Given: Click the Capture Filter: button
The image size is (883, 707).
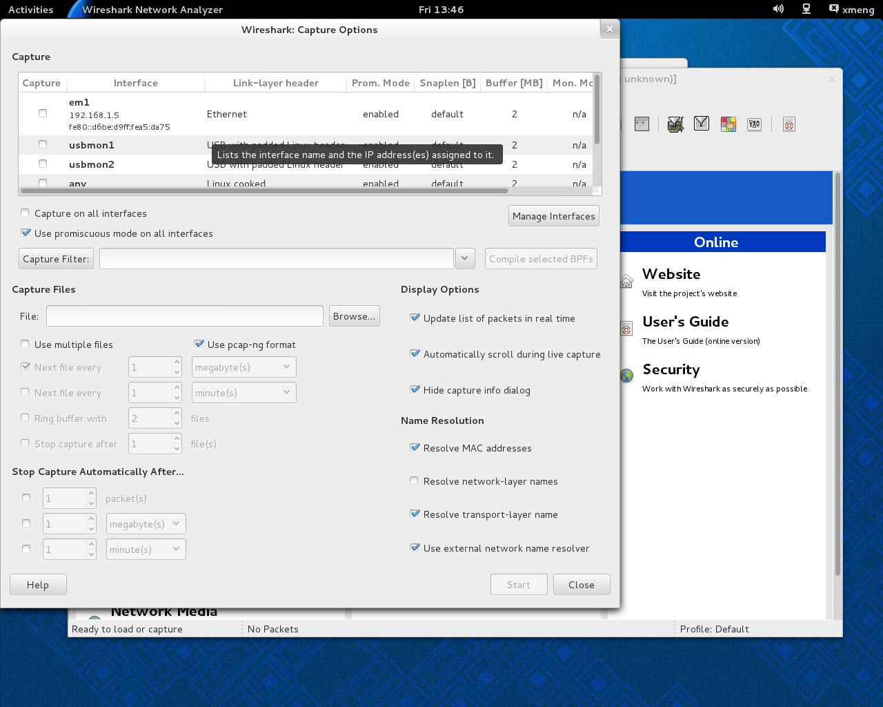Looking at the screenshot, I should (x=56, y=259).
